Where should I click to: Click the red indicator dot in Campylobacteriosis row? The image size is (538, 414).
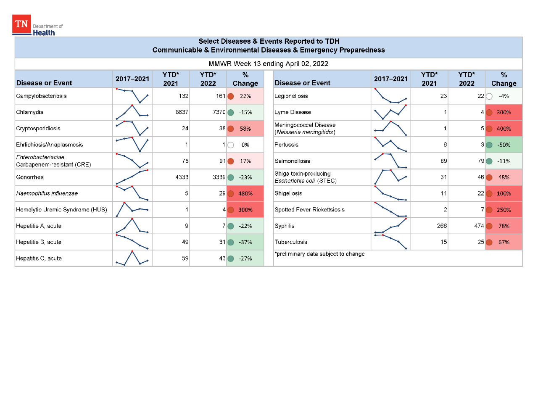(x=231, y=96)
